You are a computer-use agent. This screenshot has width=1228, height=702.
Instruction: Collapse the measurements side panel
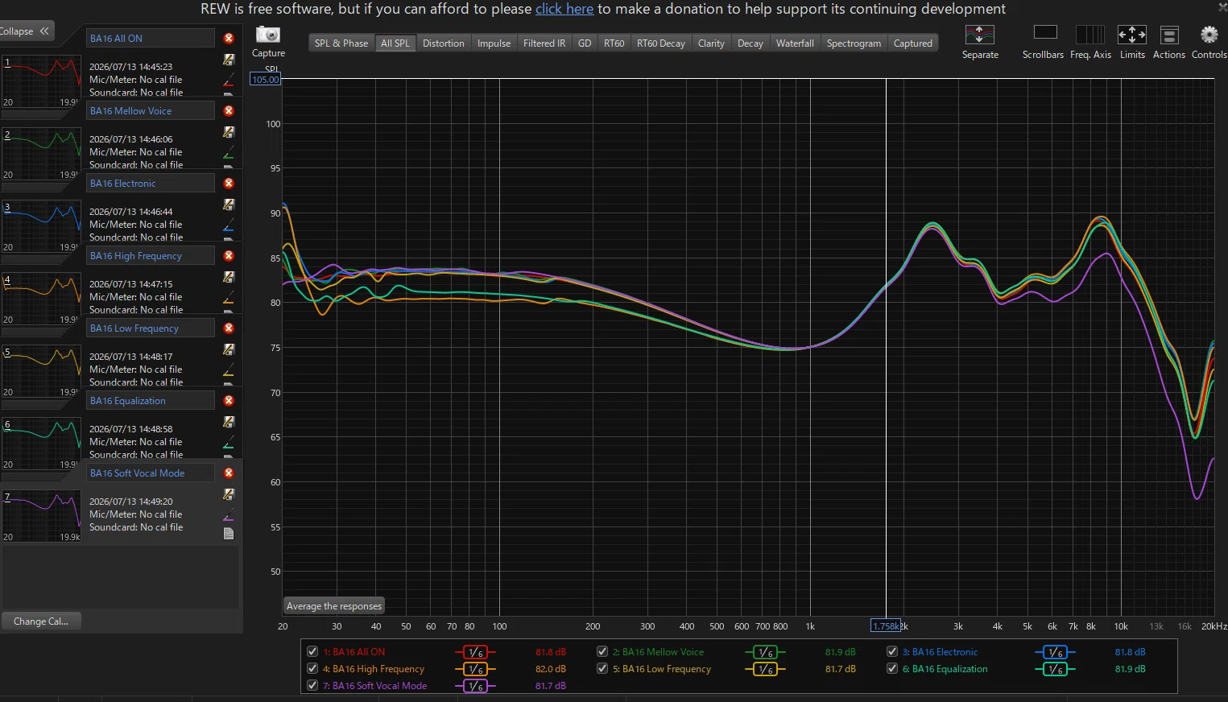pyautogui.click(x=26, y=31)
